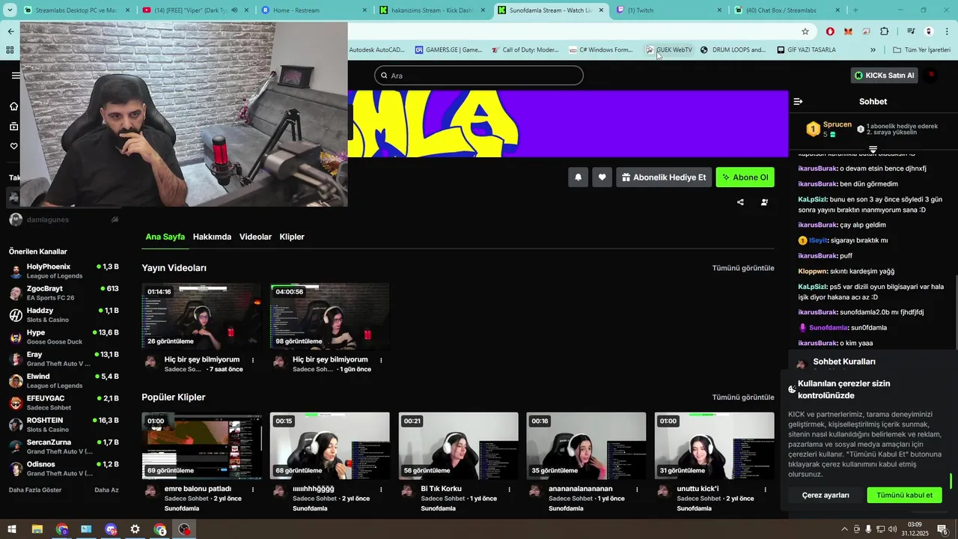Expand the chat leaderboard collapse arrow
Image resolution: width=958 pixels, height=539 pixels.
click(873, 150)
